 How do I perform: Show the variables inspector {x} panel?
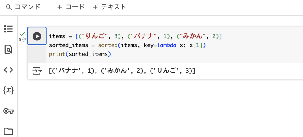point(9,90)
